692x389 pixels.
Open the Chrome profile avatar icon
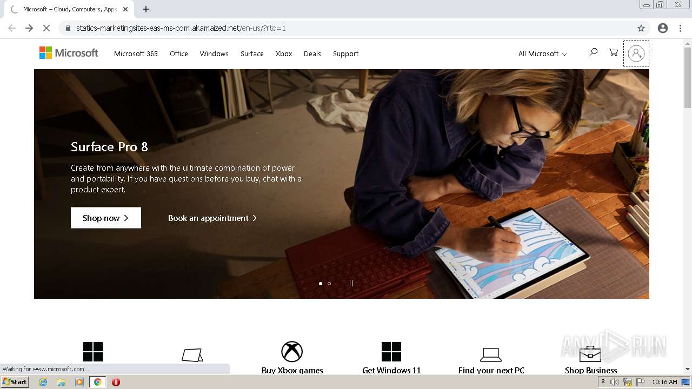[663, 28]
